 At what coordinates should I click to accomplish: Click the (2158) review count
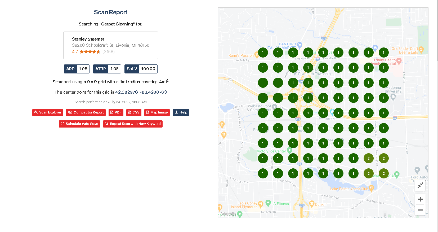point(109,52)
